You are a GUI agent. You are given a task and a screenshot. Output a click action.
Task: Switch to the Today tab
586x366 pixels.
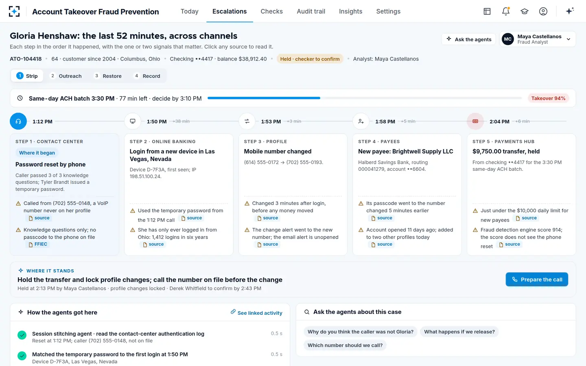pos(190,11)
